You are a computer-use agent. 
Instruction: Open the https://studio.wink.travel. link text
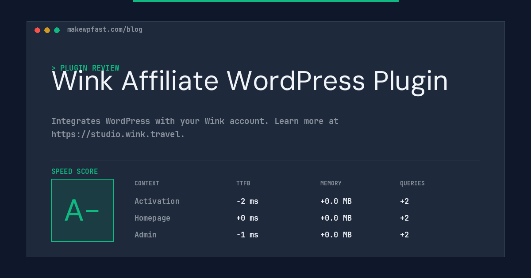(x=118, y=134)
